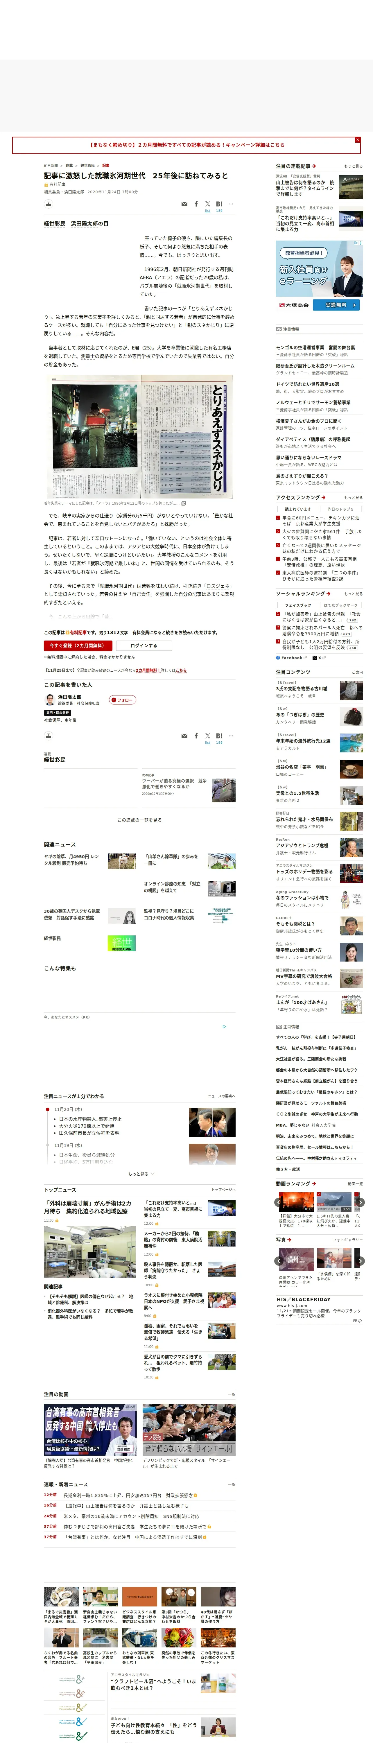Share on Facebook using lower f icon

click(x=196, y=736)
